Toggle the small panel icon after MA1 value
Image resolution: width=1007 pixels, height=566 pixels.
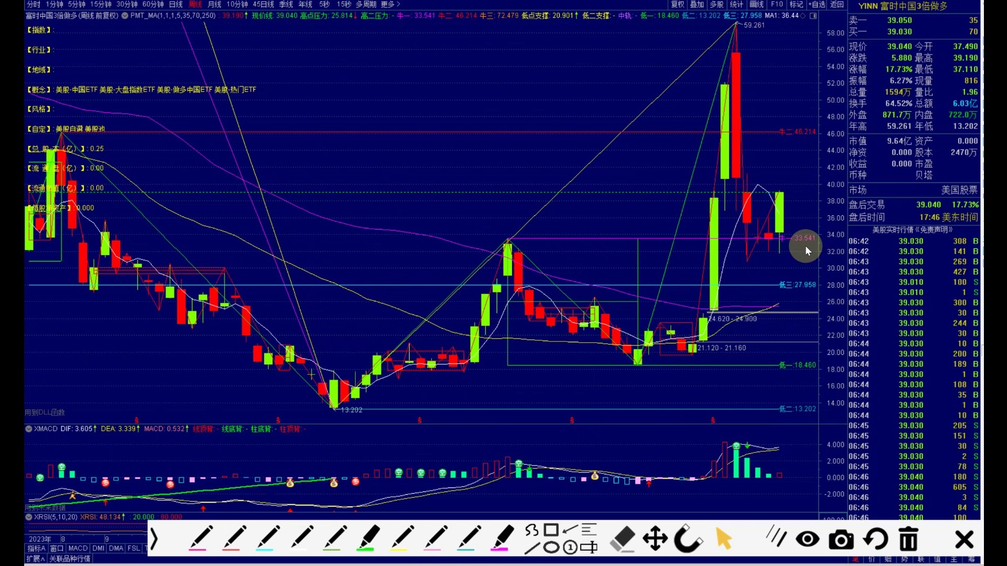813,16
